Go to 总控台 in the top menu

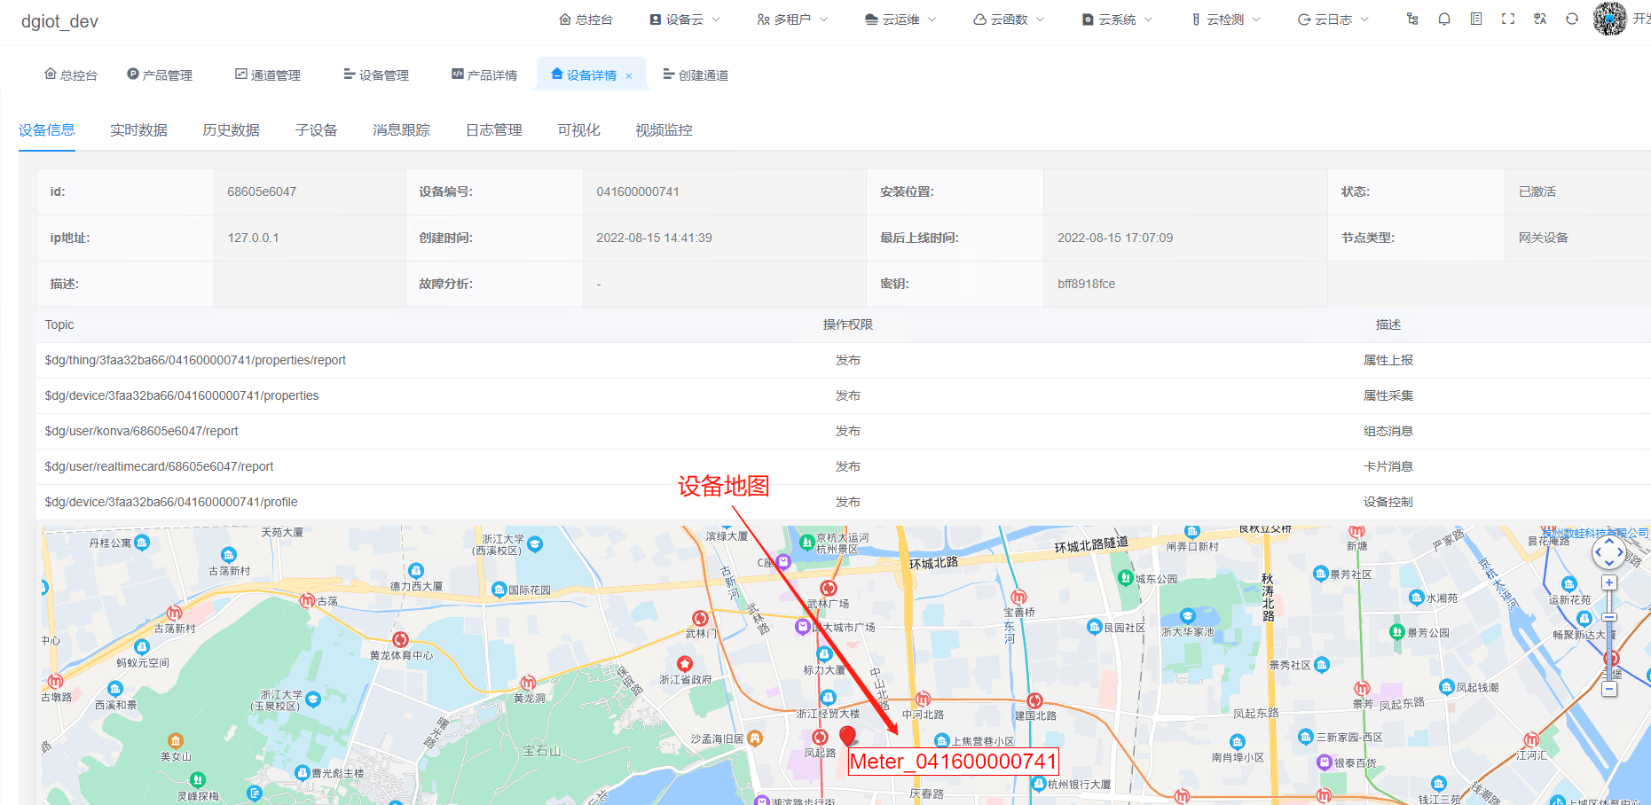tap(586, 19)
